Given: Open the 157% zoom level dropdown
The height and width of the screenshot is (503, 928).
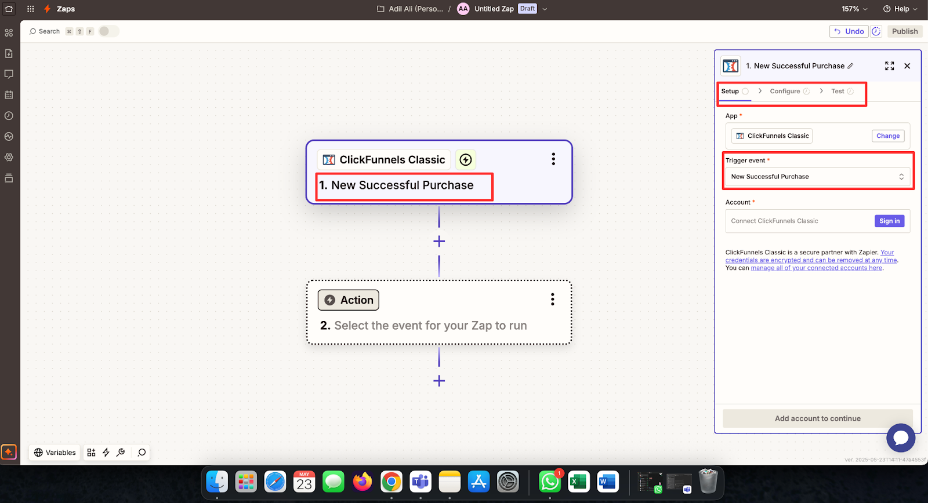Looking at the screenshot, I should (x=855, y=9).
